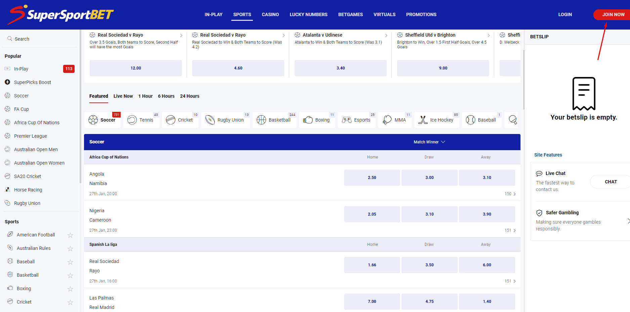Open the PROMOTIONS nav menu

421,14
